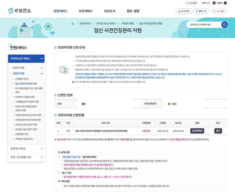
Task: Click 임신 사전건강관리 지원 in breadcrumb
Action: pyautogui.click(x=150, y=23)
